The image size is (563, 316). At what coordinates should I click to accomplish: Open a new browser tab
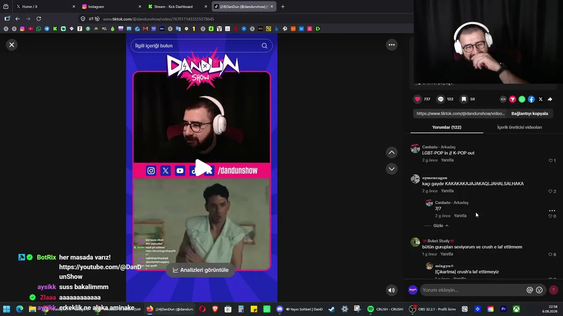pos(283,7)
